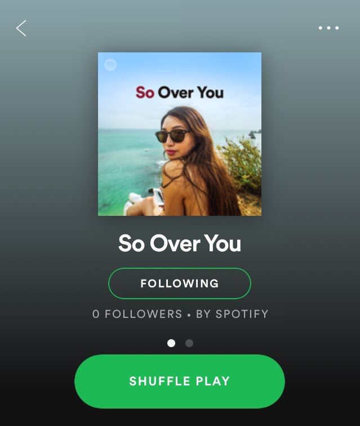Open the "BY SPOTIFY" creator link
Viewport: 360px width, 426px height.
[x=232, y=314]
